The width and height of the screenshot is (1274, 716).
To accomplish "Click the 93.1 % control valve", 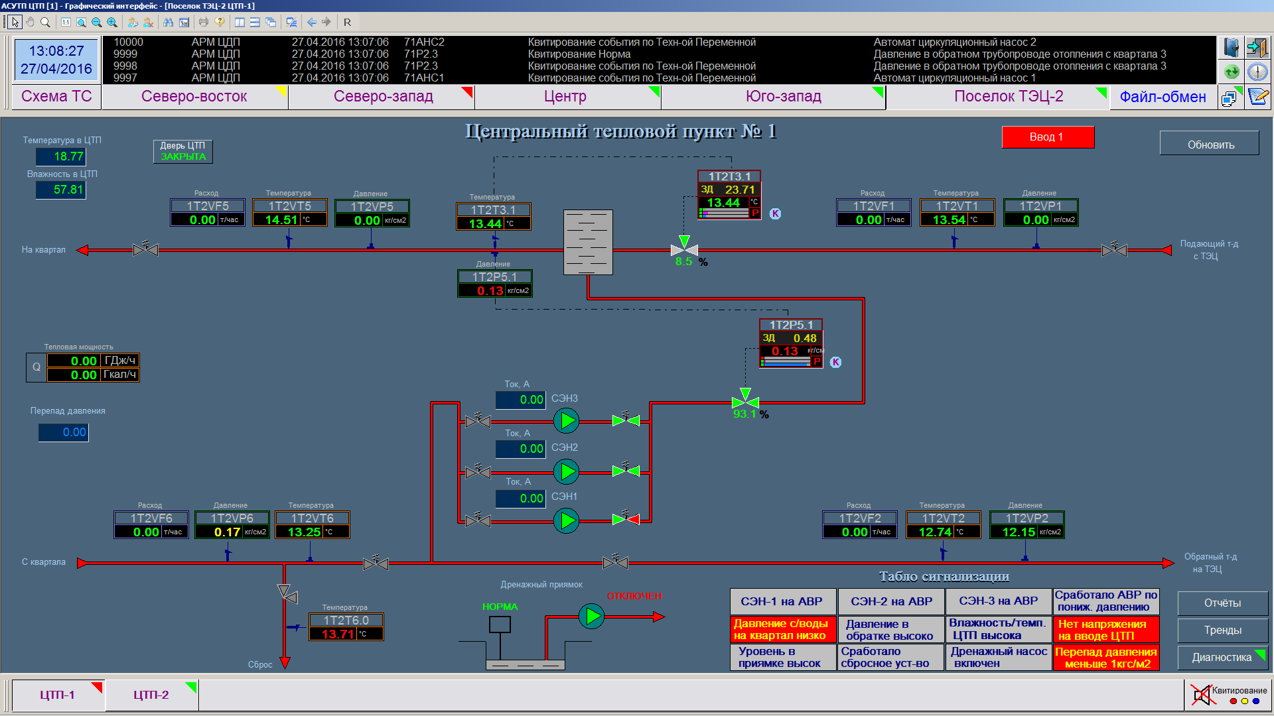I will 745,399.
